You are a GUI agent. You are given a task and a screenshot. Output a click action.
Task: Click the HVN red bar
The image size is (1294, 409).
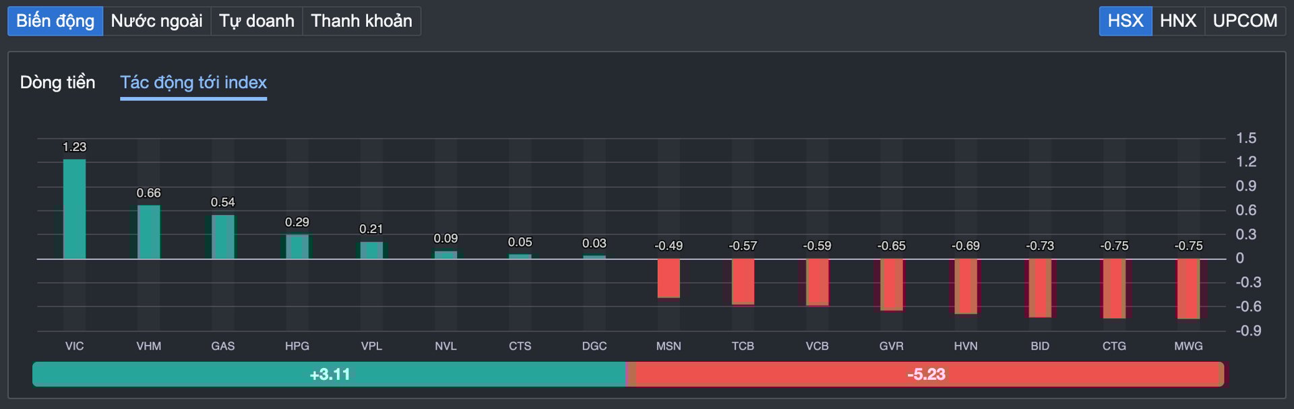(x=966, y=286)
